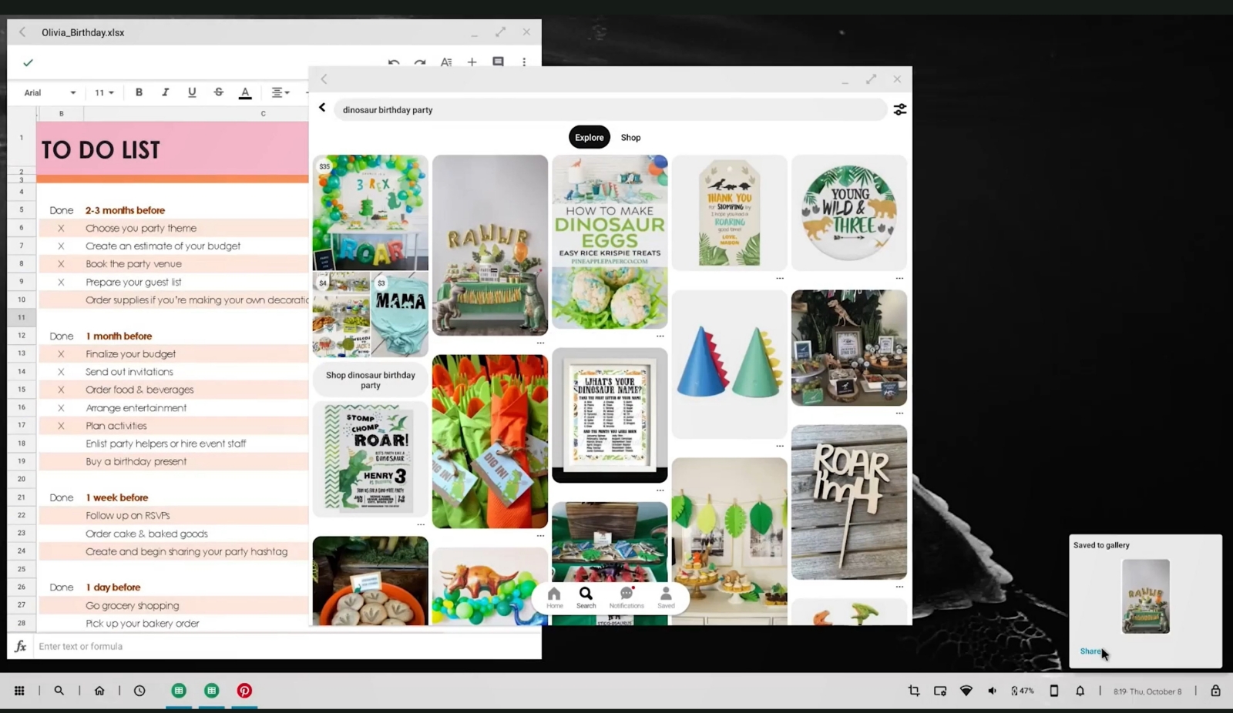Select the '1 week before' heading cell

117,497
